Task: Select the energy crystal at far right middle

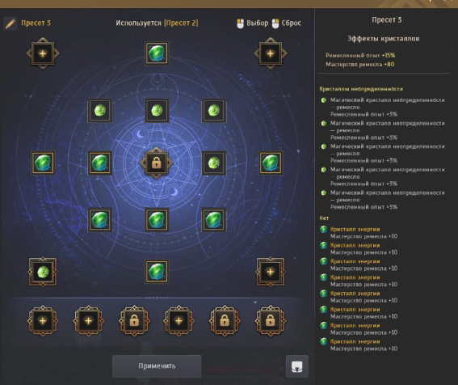Action: point(271,163)
